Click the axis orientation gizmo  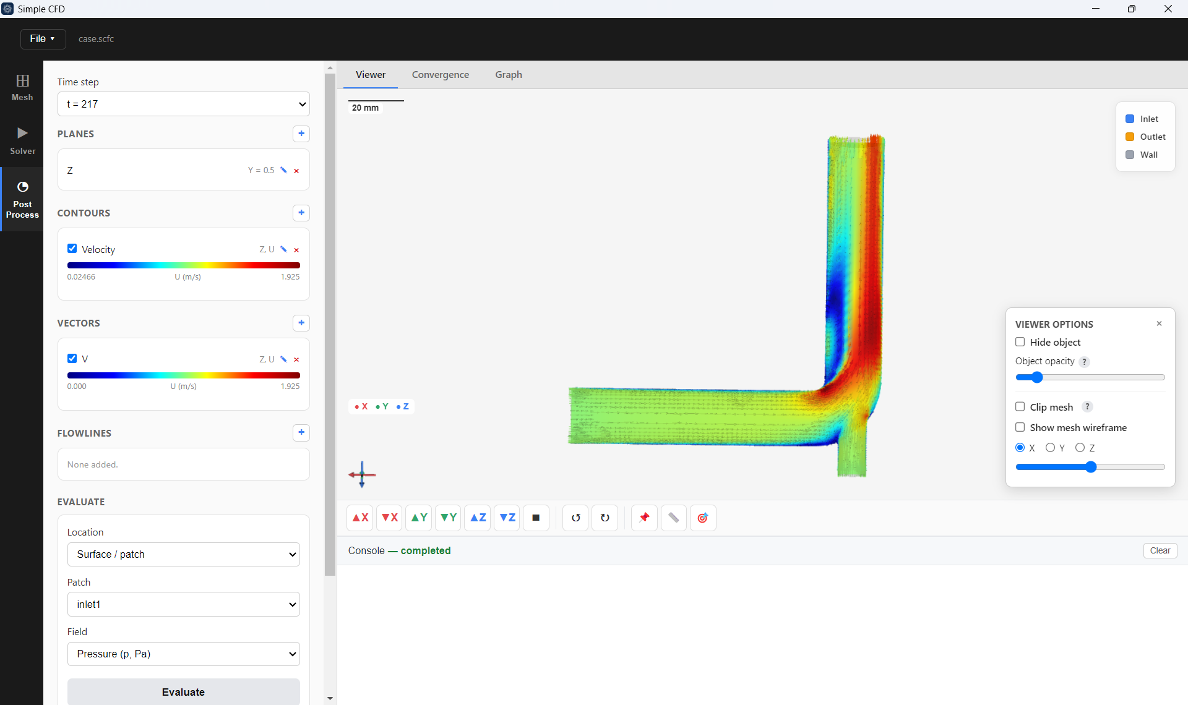362,474
